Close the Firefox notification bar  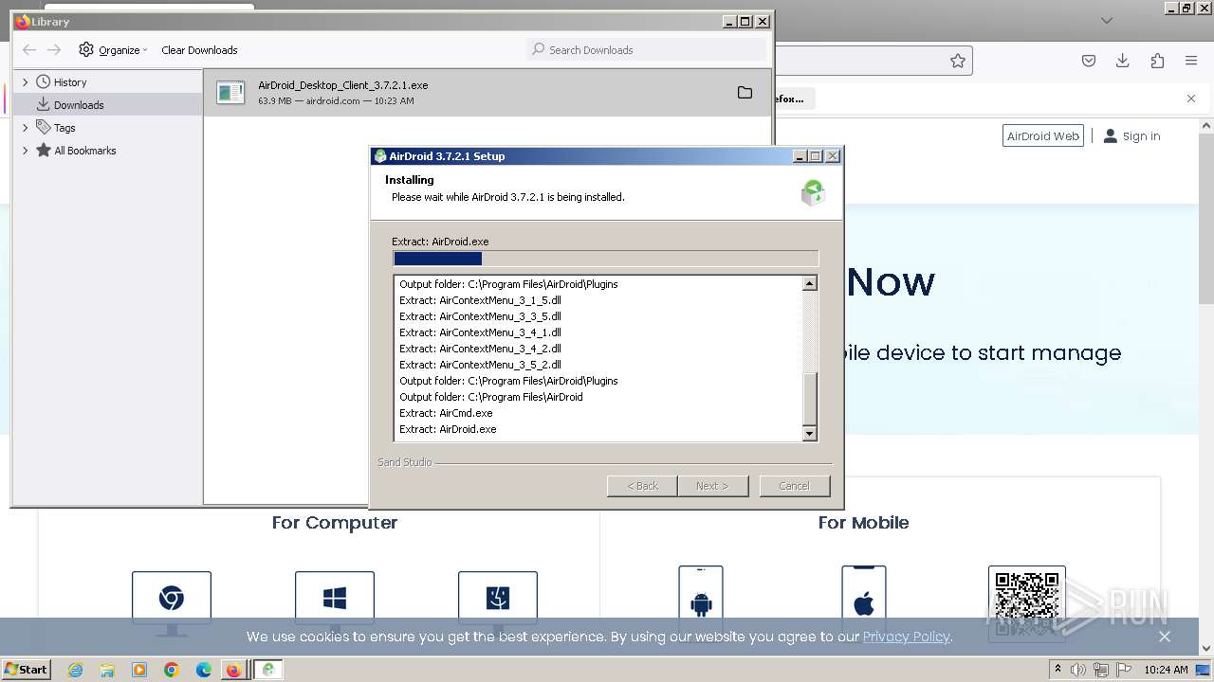(1191, 99)
